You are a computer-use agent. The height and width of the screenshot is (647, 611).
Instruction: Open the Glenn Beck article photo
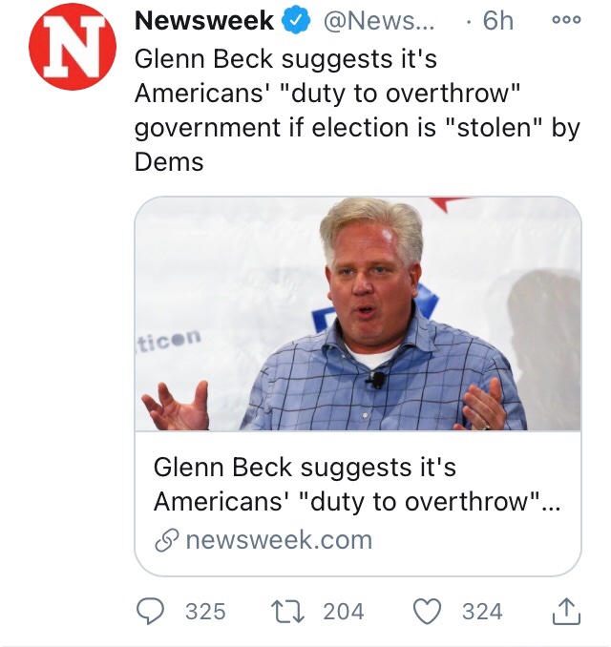point(357,313)
